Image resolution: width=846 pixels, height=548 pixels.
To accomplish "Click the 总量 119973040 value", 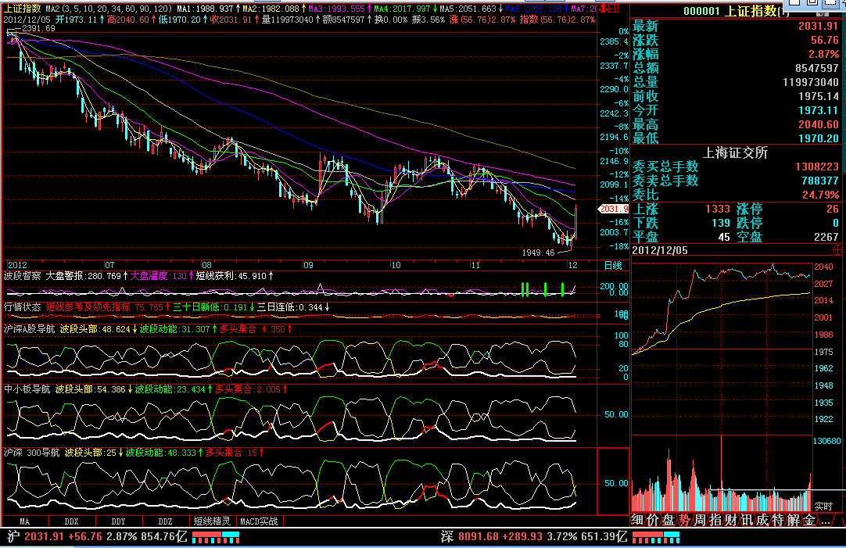I will click(x=810, y=82).
